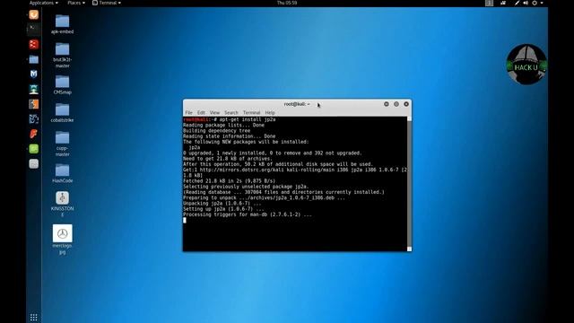
Task: Open volume icon in top bar
Action: click(526, 3)
